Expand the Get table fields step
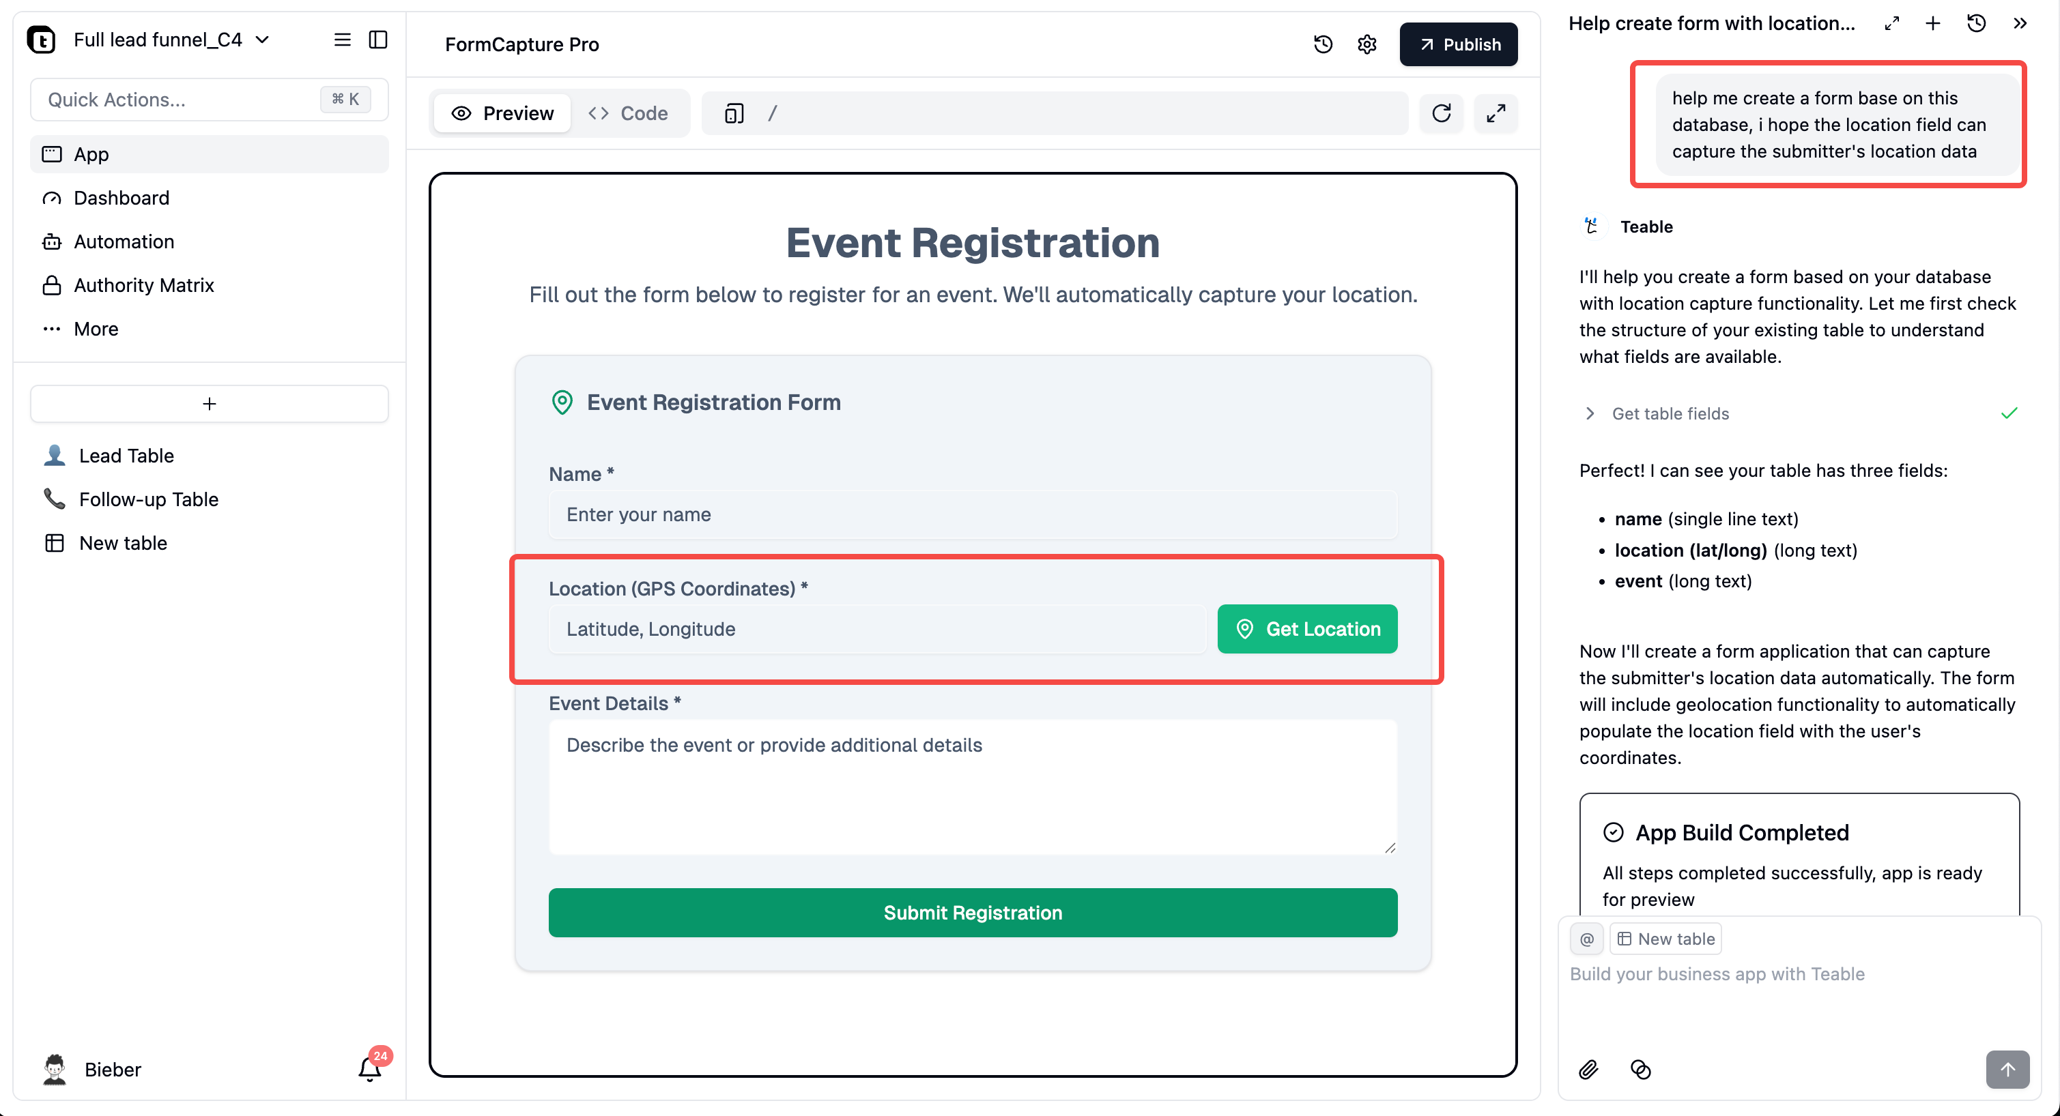The width and height of the screenshot is (2060, 1116). click(x=1590, y=413)
